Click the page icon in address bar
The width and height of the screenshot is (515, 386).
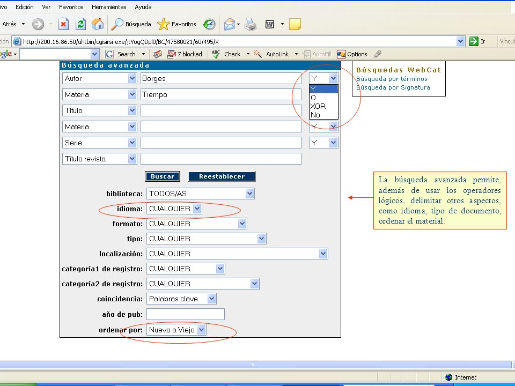pyautogui.click(x=17, y=41)
